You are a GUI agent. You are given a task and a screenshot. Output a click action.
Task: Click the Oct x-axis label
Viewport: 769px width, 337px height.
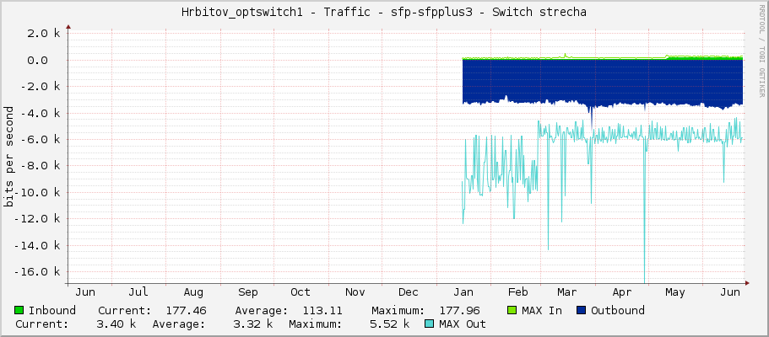tap(301, 292)
